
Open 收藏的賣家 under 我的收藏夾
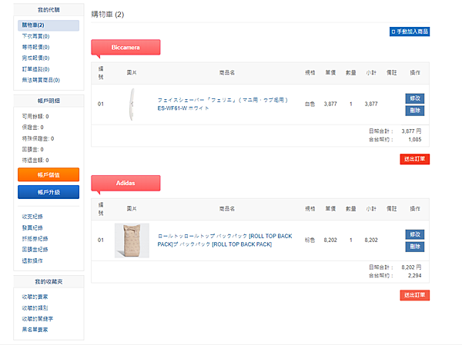35,297
